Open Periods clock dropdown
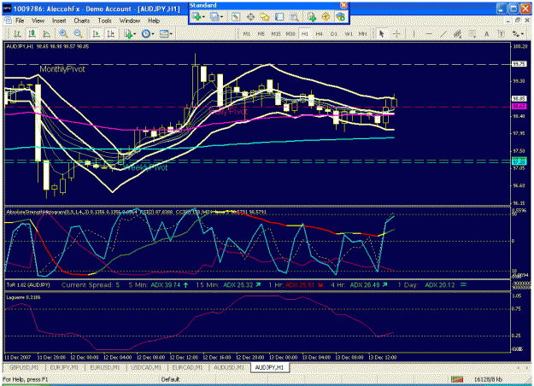Image resolution: width=534 pixels, height=386 pixels. click(148, 33)
